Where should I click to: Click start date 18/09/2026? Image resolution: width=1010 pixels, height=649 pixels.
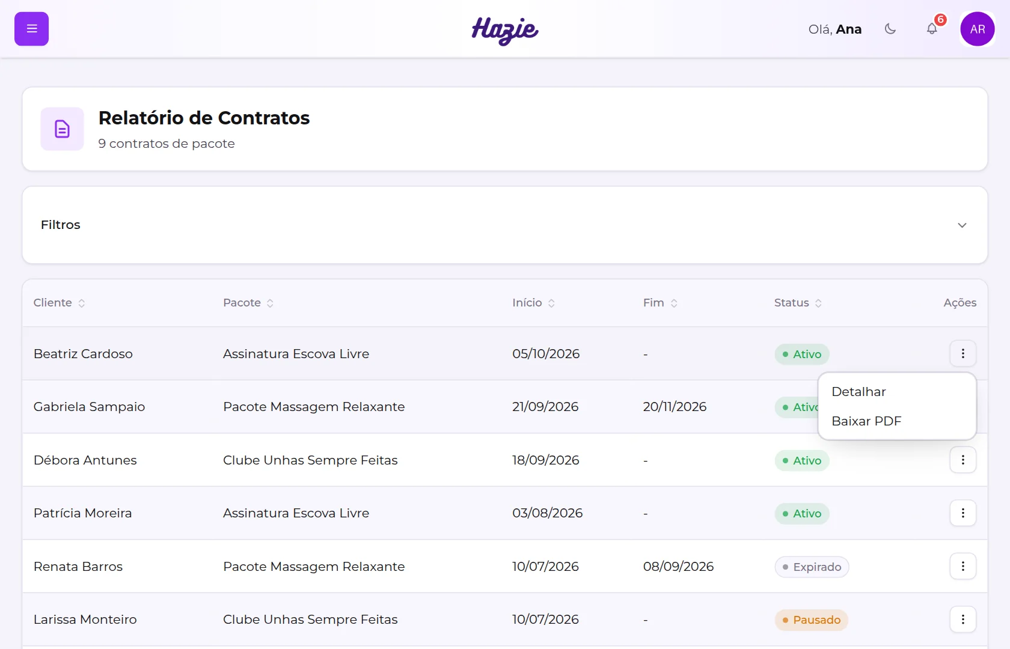tap(546, 460)
